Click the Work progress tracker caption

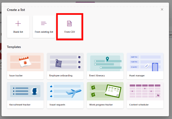[101, 105]
